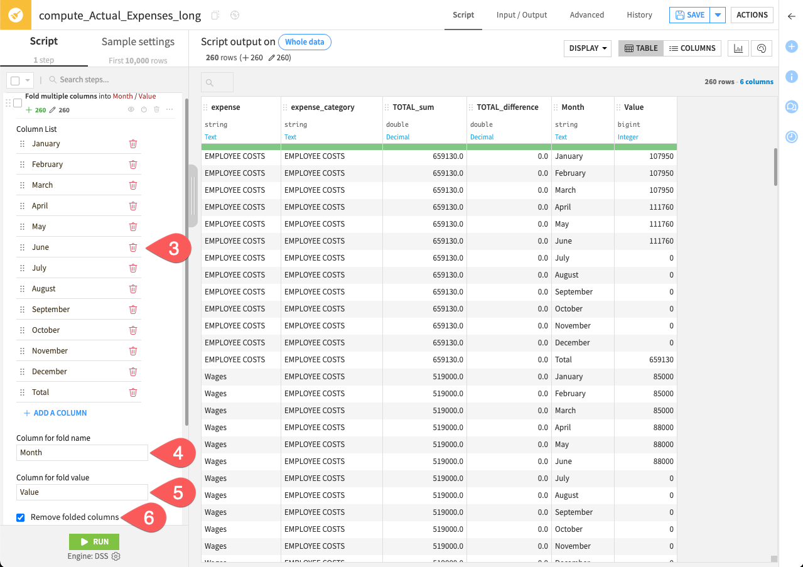Image resolution: width=803 pixels, height=567 pixels.
Task: Uncheck Remove folded columns
Action: (x=20, y=517)
